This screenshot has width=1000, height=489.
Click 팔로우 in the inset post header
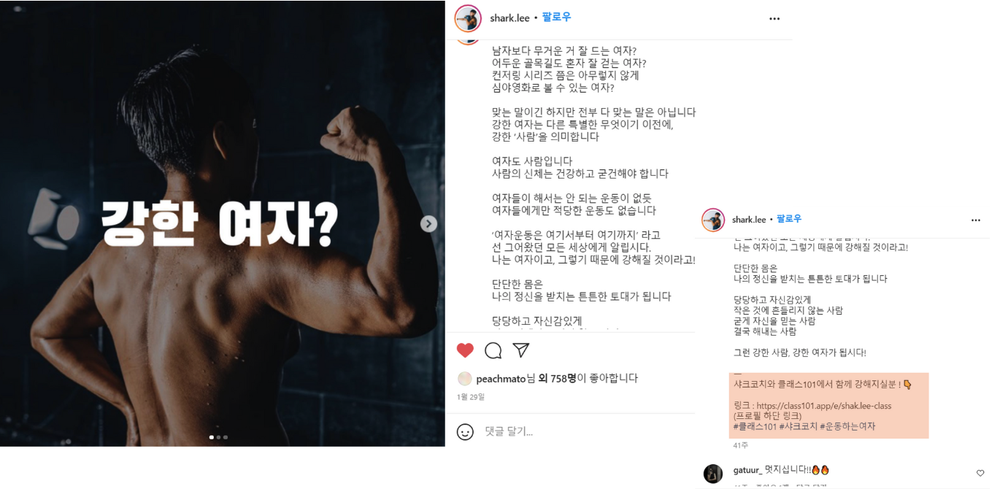point(788,219)
